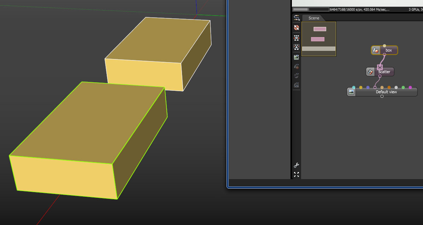Click the output pin below Default view node

click(382, 96)
